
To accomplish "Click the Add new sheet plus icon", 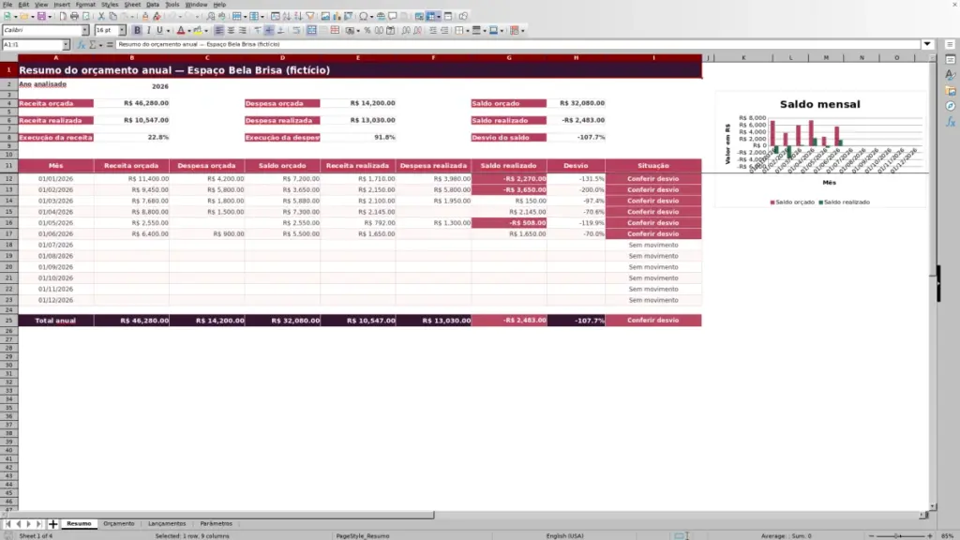I will click(x=52, y=524).
